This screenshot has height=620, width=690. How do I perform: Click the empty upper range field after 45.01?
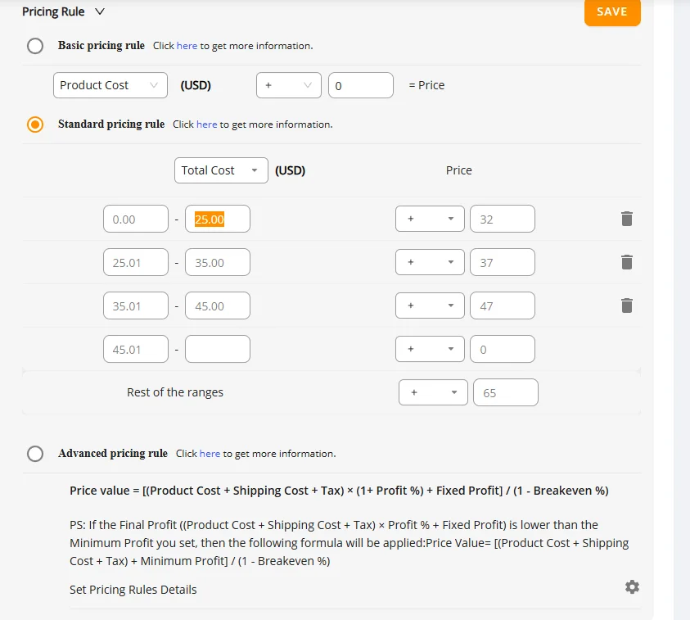[218, 349]
